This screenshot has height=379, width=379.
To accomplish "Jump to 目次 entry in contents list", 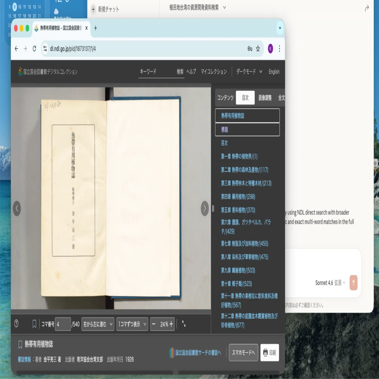I will (x=224, y=143).
